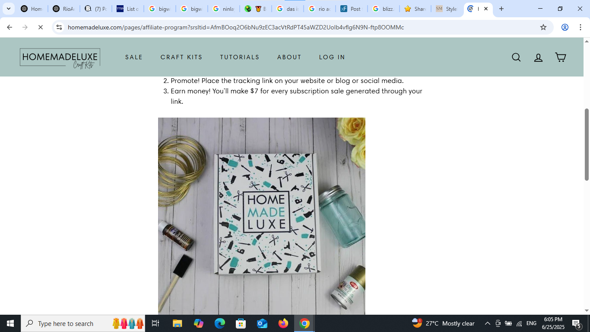The image size is (590, 332).
Task: Switch to the 'List c' browser tab
Action: (x=127, y=9)
